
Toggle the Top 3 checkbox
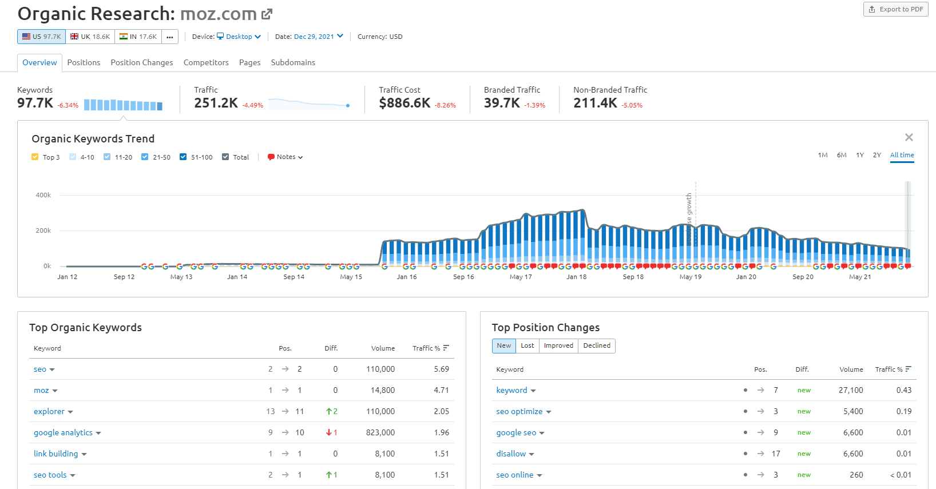tap(35, 157)
